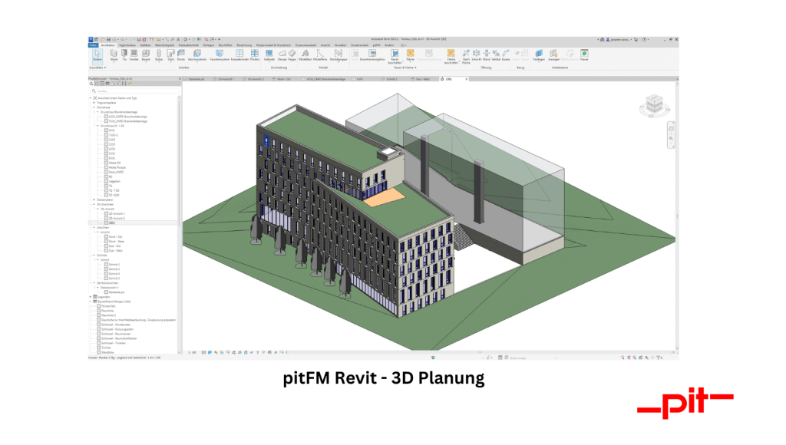Select the Bauteil component tool
This screenshot has width=786, height=445.
(146, 55)
